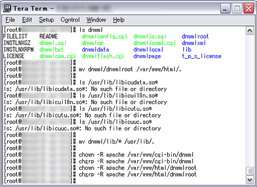The image size is (257, 187).
Task: Click the Tera Term title bar icon
Action: pyautogui.click(x=7, y=8)
